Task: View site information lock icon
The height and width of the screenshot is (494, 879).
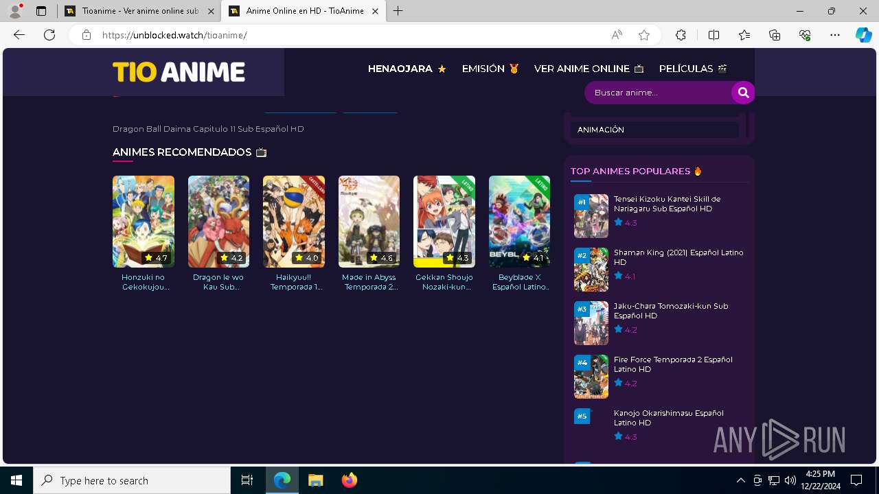Action: [87, 35]
